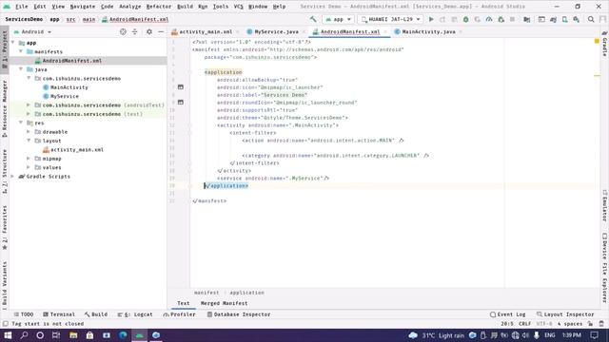Click the CRLF line separator indicator
609x342 pixels.
click(x=524, y=324)
